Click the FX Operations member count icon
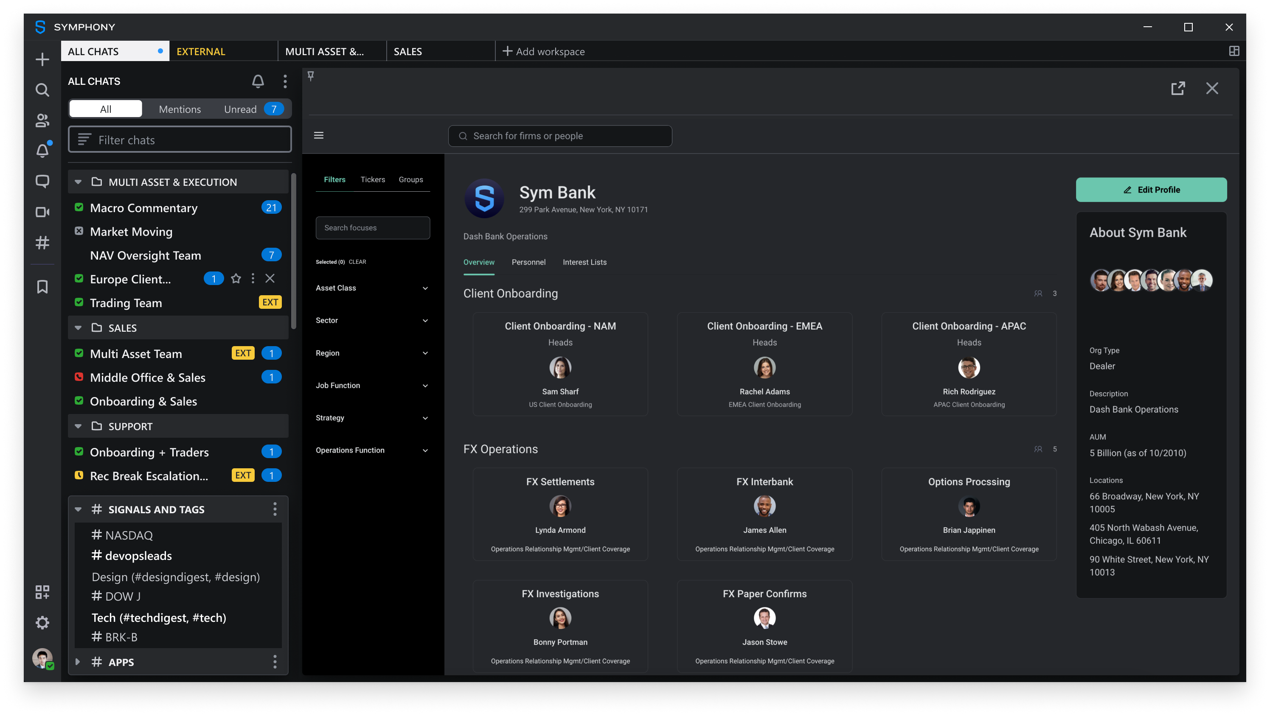This screenshot has width=1270, height=716. pyautogui.click(x=1038, y=449)
